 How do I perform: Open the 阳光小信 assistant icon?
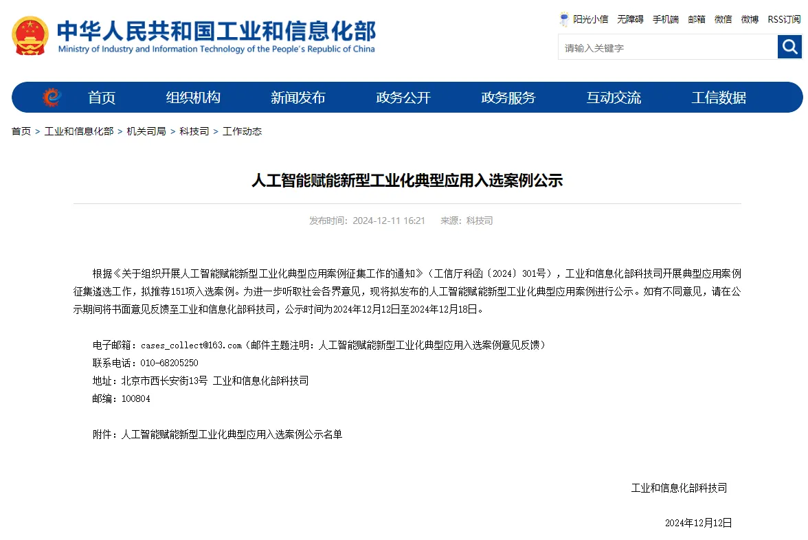(x=564, y=19)
